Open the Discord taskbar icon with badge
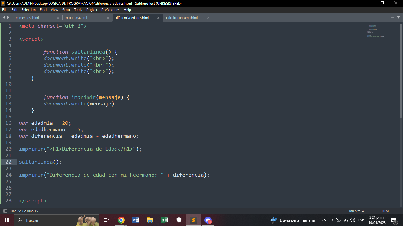 pos(208,220)
